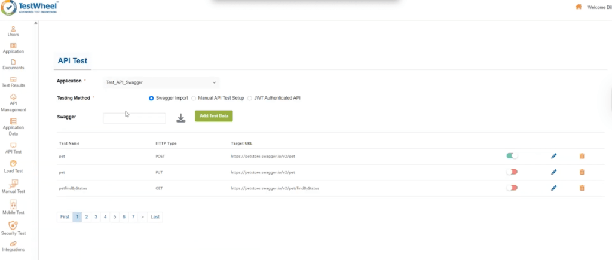Switch to the API Test tab
This screenshot has height=260, width=612.
pos(72,60)
